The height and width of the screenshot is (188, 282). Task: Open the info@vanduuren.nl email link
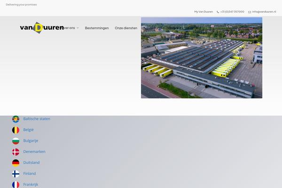click(264, 12)
